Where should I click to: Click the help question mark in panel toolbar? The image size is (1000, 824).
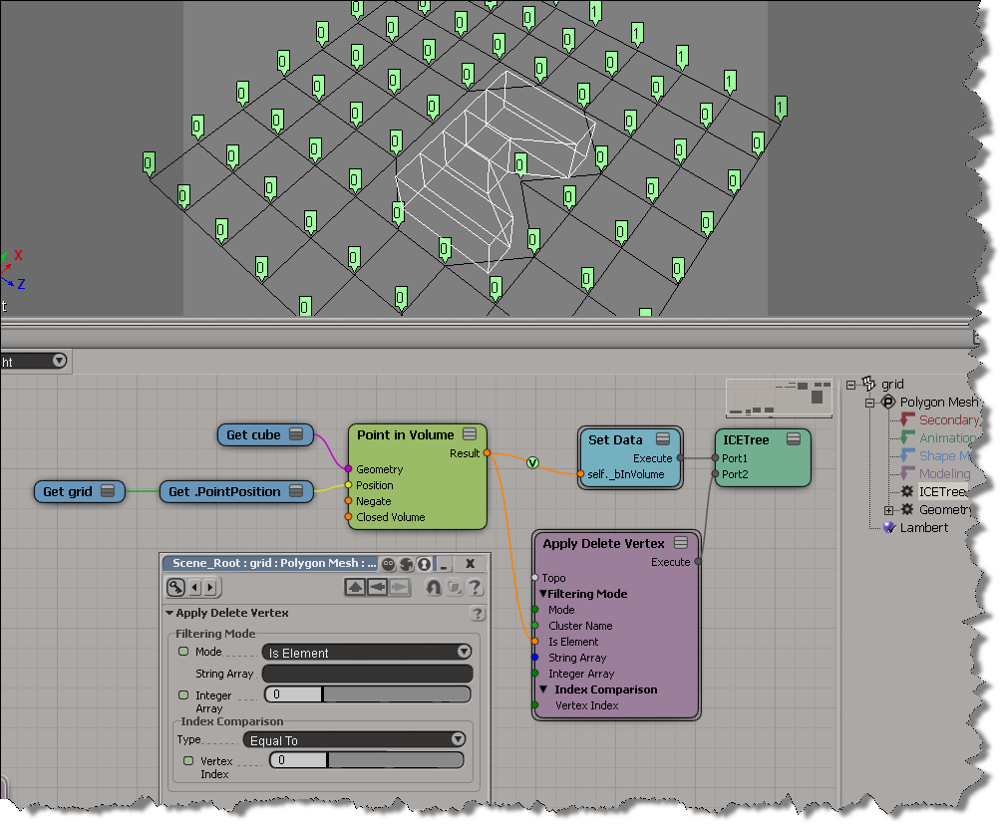pos(475,588)
